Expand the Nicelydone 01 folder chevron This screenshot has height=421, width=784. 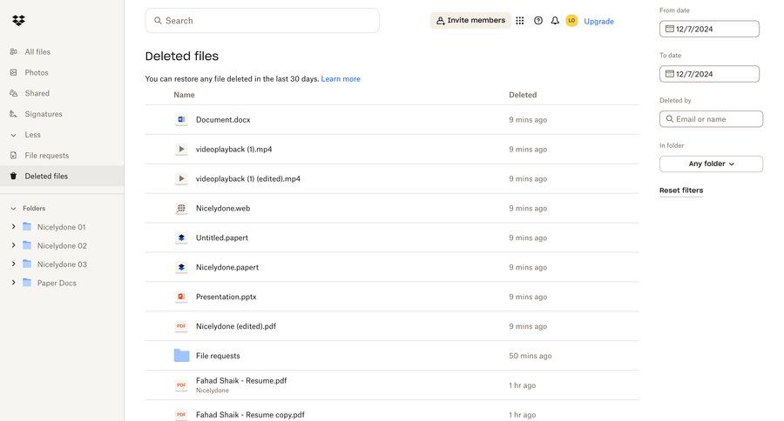tap(13, 227)
